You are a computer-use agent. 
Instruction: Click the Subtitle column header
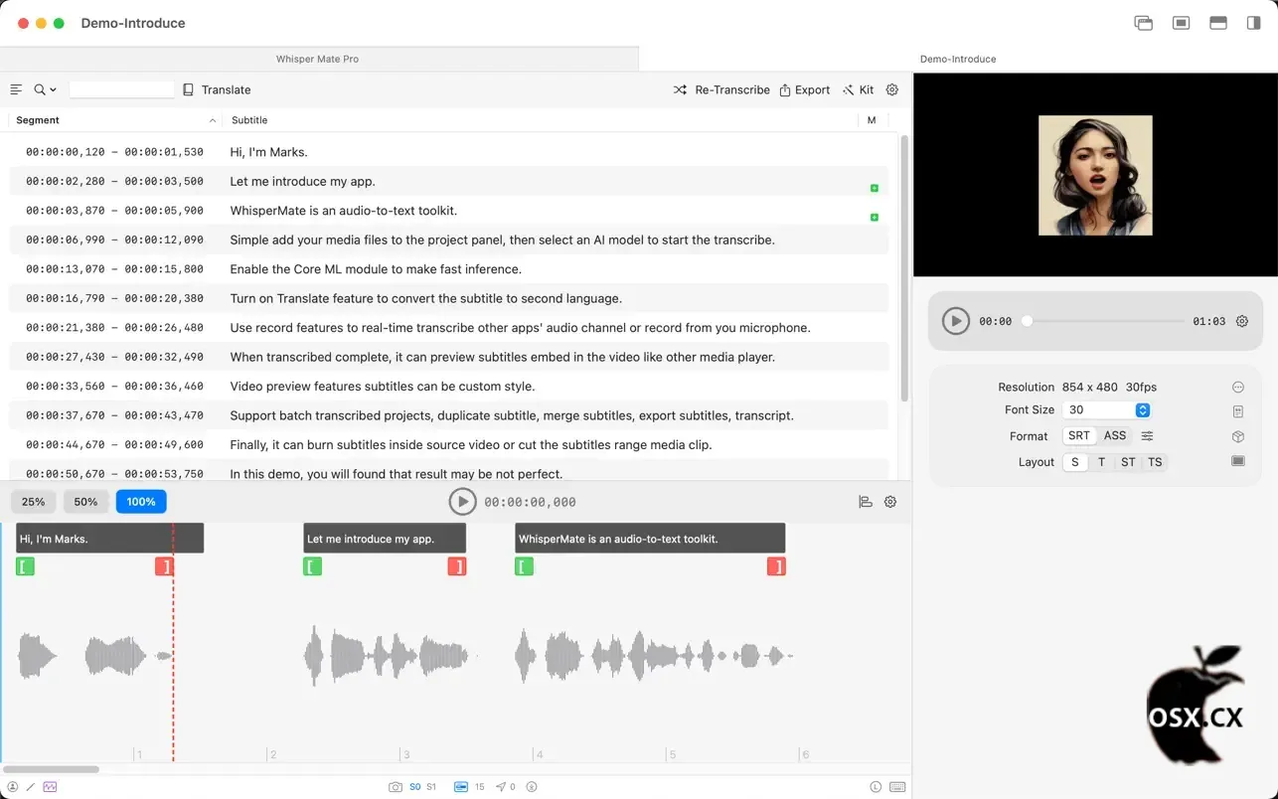pos(541,120)
